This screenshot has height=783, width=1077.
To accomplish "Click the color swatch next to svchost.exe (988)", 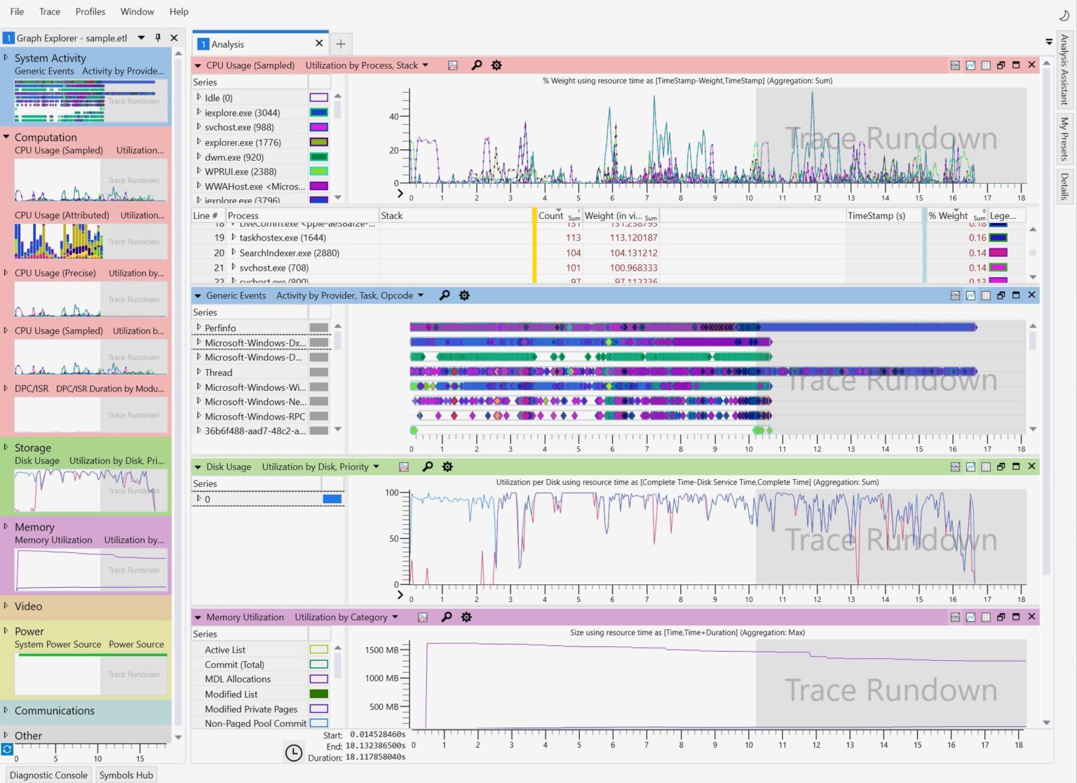I will pos(319,127).
